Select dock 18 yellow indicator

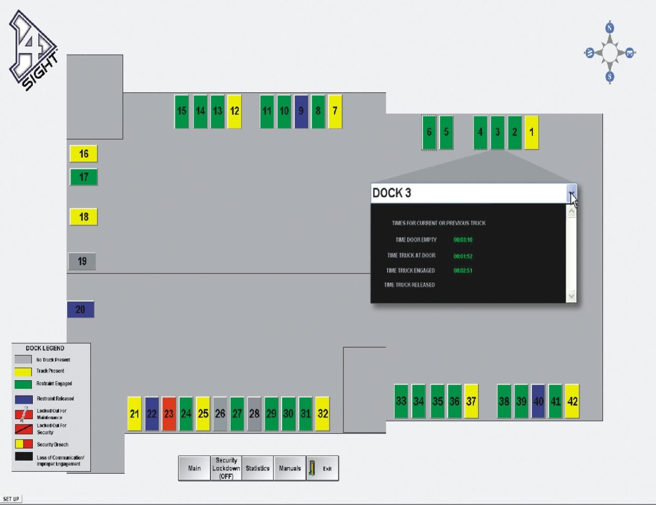83,217
